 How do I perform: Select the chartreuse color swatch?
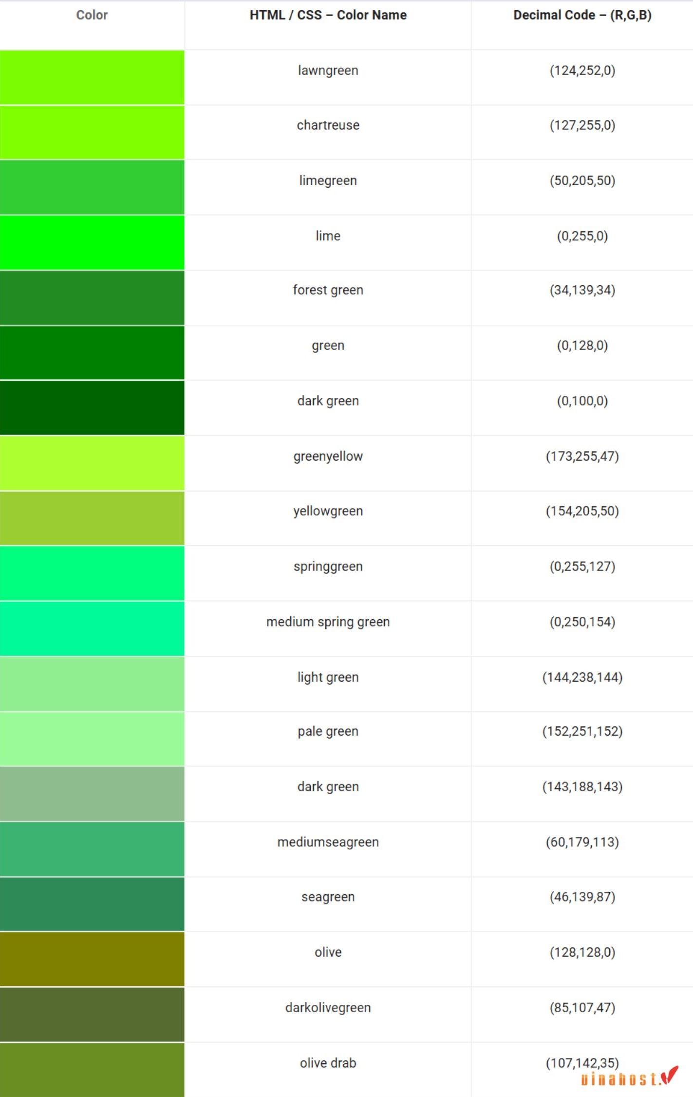tap(92, 132)
